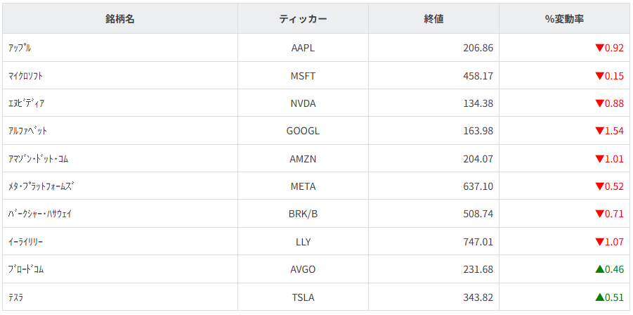Click the GOOGL ticker symbol
The width and height of the screenshot is (633, 315).
pyautogui.click(x=303, y=131)
